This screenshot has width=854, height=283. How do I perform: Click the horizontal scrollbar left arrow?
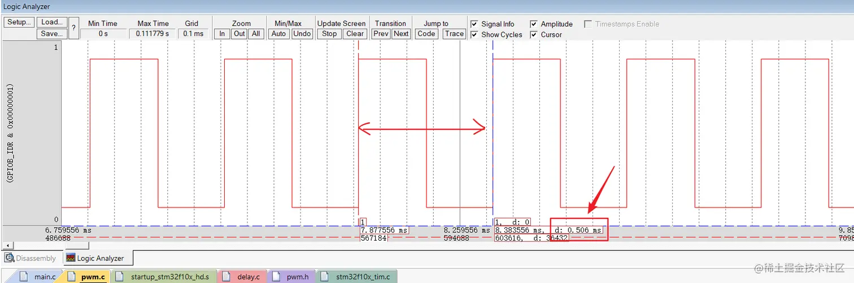coord(7,246)
